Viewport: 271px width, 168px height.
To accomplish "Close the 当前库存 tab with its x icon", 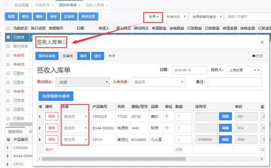I will pos(52,5).
